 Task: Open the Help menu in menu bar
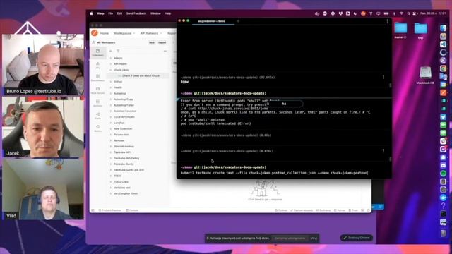click(168, 13)
